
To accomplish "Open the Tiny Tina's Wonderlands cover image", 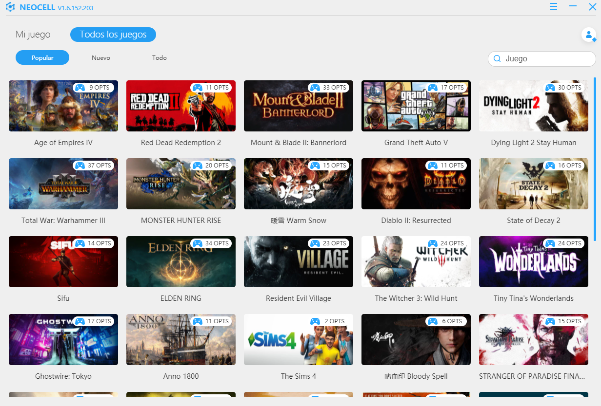I will click(x=534, y=262).
